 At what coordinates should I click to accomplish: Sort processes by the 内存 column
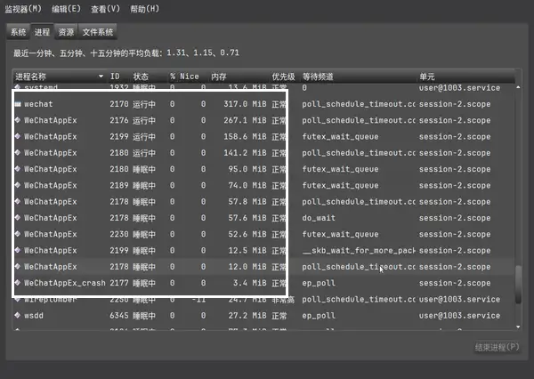(x=219, y=77)
